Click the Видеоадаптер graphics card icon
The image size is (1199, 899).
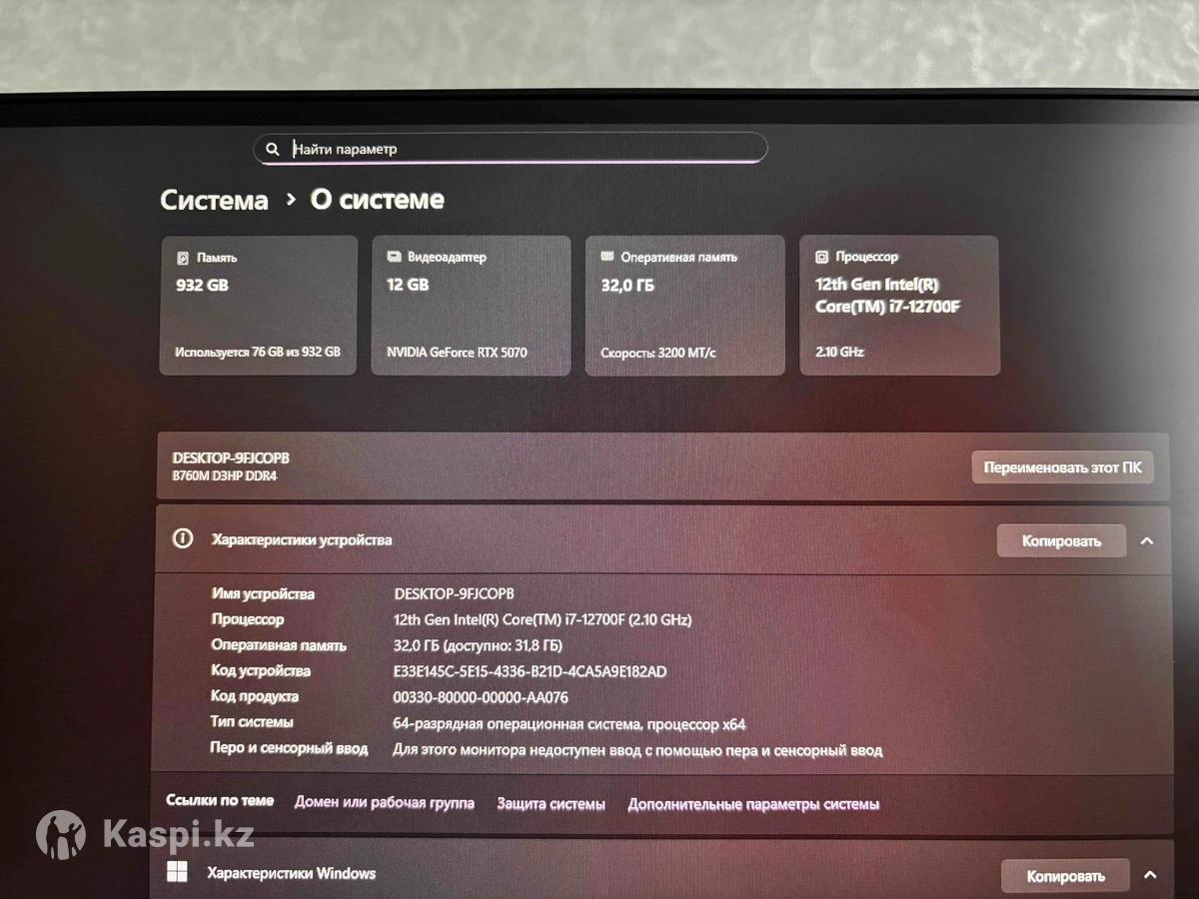[x=394, y=257]
